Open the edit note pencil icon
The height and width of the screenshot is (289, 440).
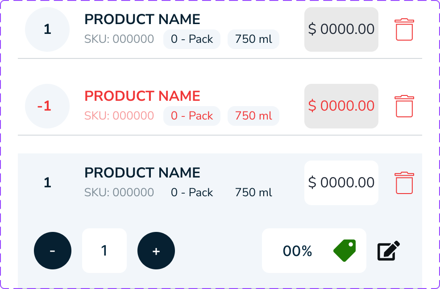coord(388,251)
